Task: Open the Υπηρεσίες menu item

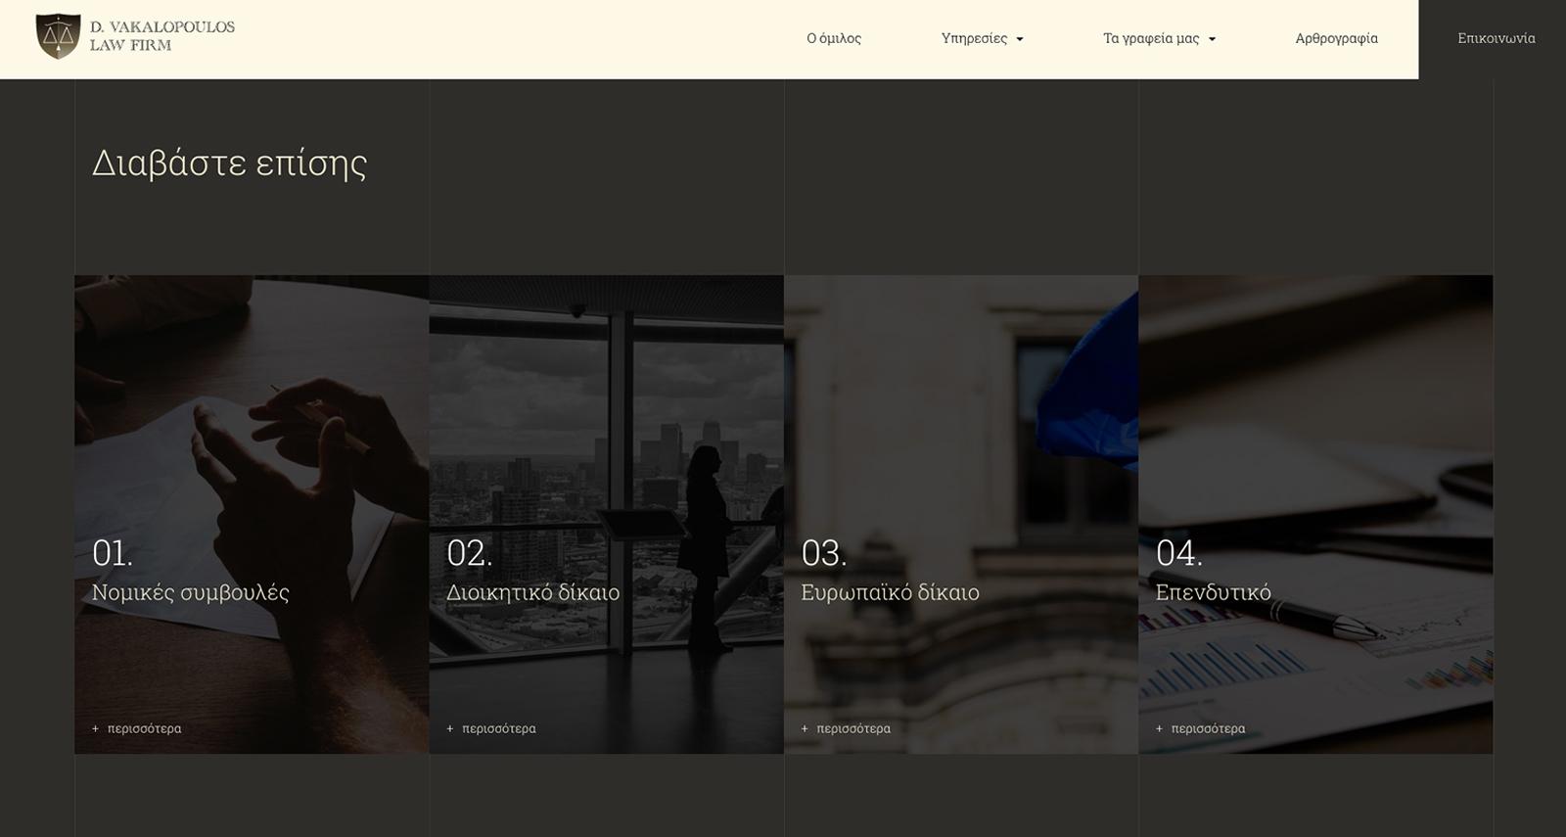Action: (974, 39)
